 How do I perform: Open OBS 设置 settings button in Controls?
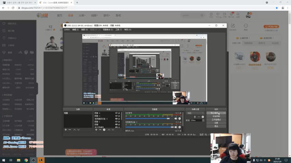(216, 123)
